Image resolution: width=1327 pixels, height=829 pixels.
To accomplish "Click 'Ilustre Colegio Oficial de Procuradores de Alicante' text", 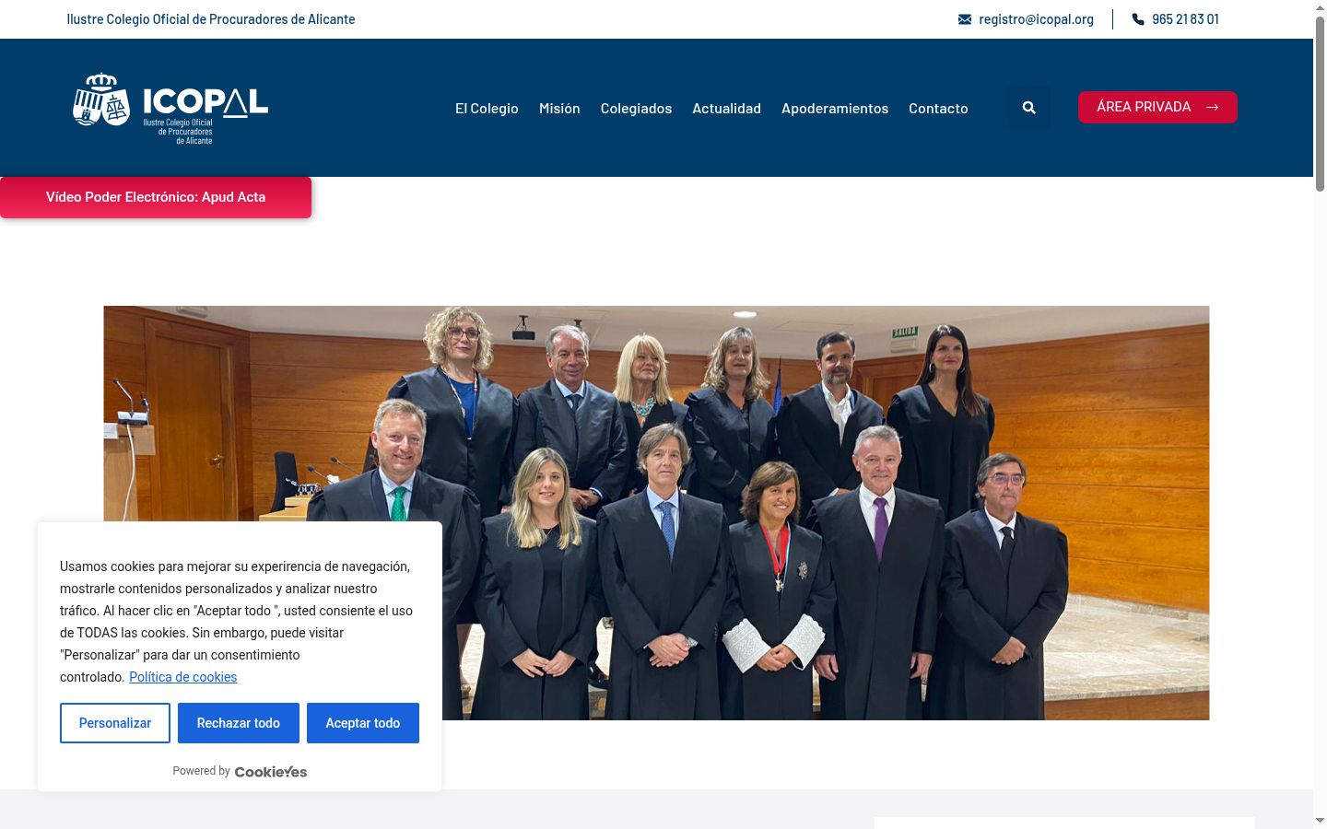I will tap(211, 19).
